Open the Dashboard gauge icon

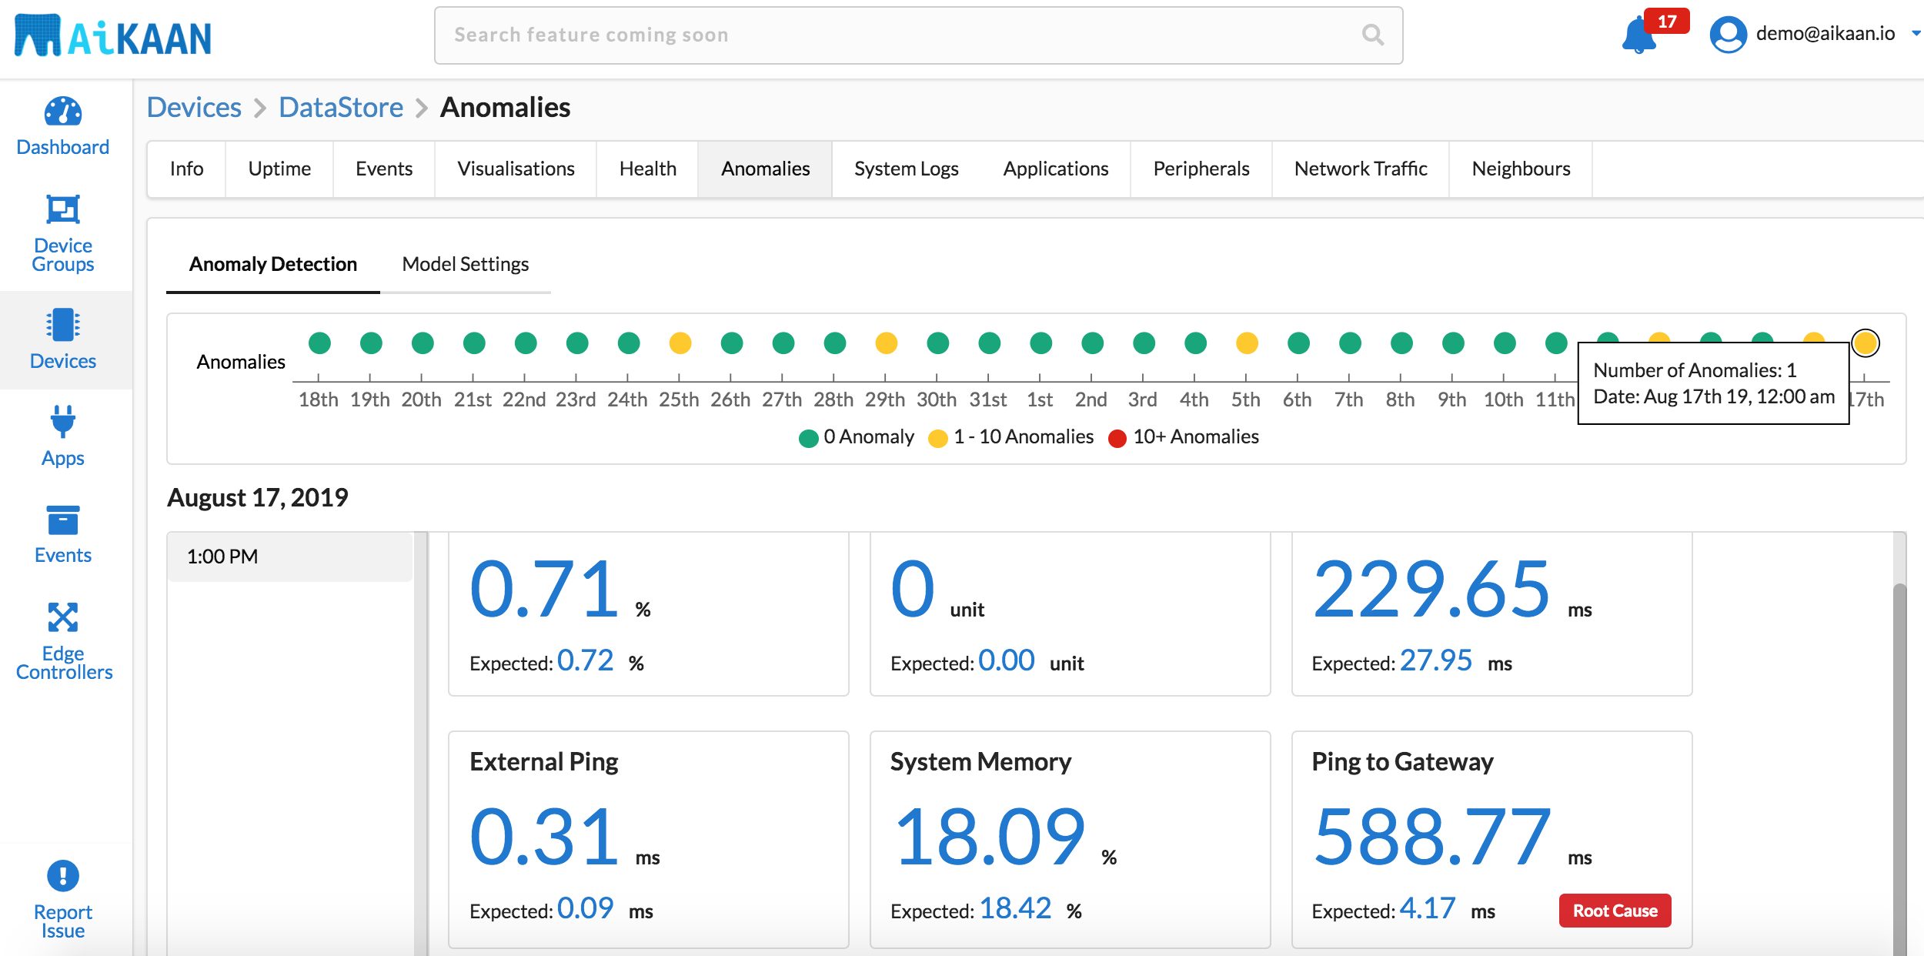[63, 112]
